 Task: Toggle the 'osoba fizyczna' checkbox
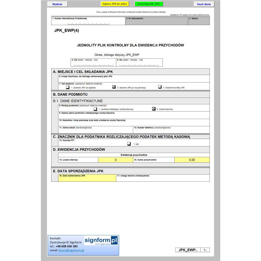(x=154, y=109)
